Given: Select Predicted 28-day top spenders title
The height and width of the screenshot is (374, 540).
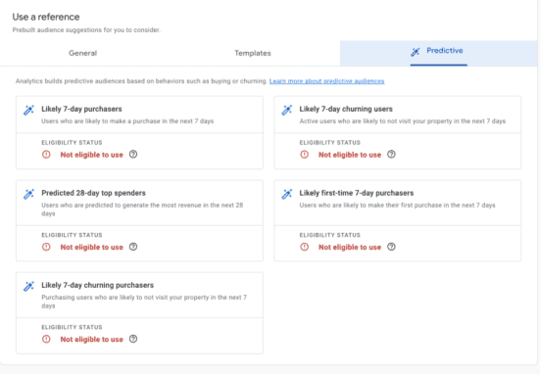Looking at the screenshot, I should 93,193.
